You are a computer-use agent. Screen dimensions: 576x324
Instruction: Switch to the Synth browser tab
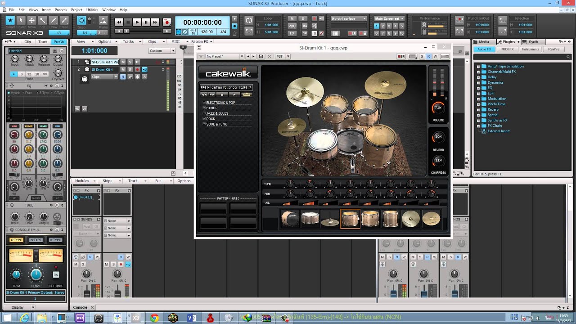pyautogui.click(x=533, y=42)
